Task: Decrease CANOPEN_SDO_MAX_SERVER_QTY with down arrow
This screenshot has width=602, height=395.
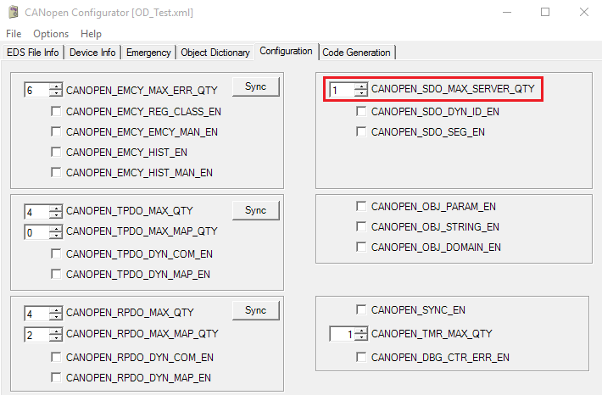Action: (361, 93)
